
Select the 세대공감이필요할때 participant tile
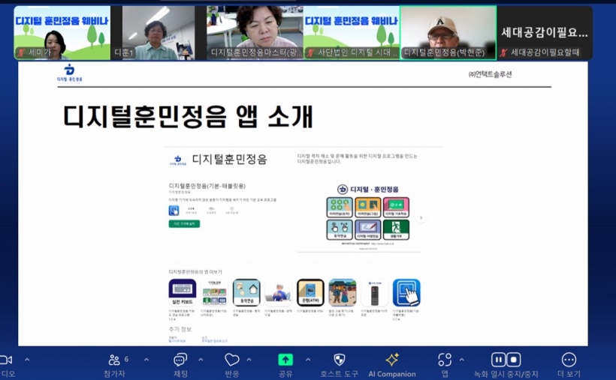[x=545, y=33]
